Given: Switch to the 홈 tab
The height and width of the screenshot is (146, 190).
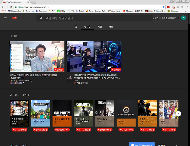Looking at the screenshot, I should [x=76, y=26].
